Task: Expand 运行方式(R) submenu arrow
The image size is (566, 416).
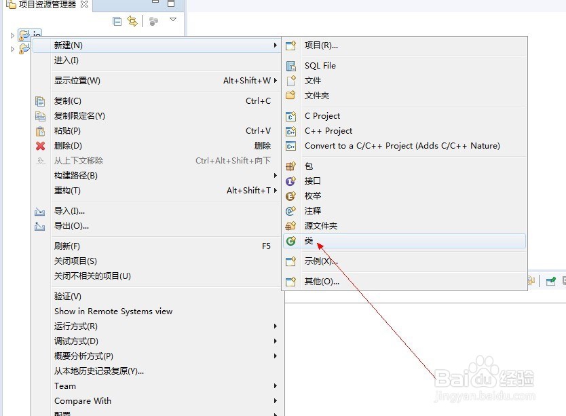Action: click(276, 326)
